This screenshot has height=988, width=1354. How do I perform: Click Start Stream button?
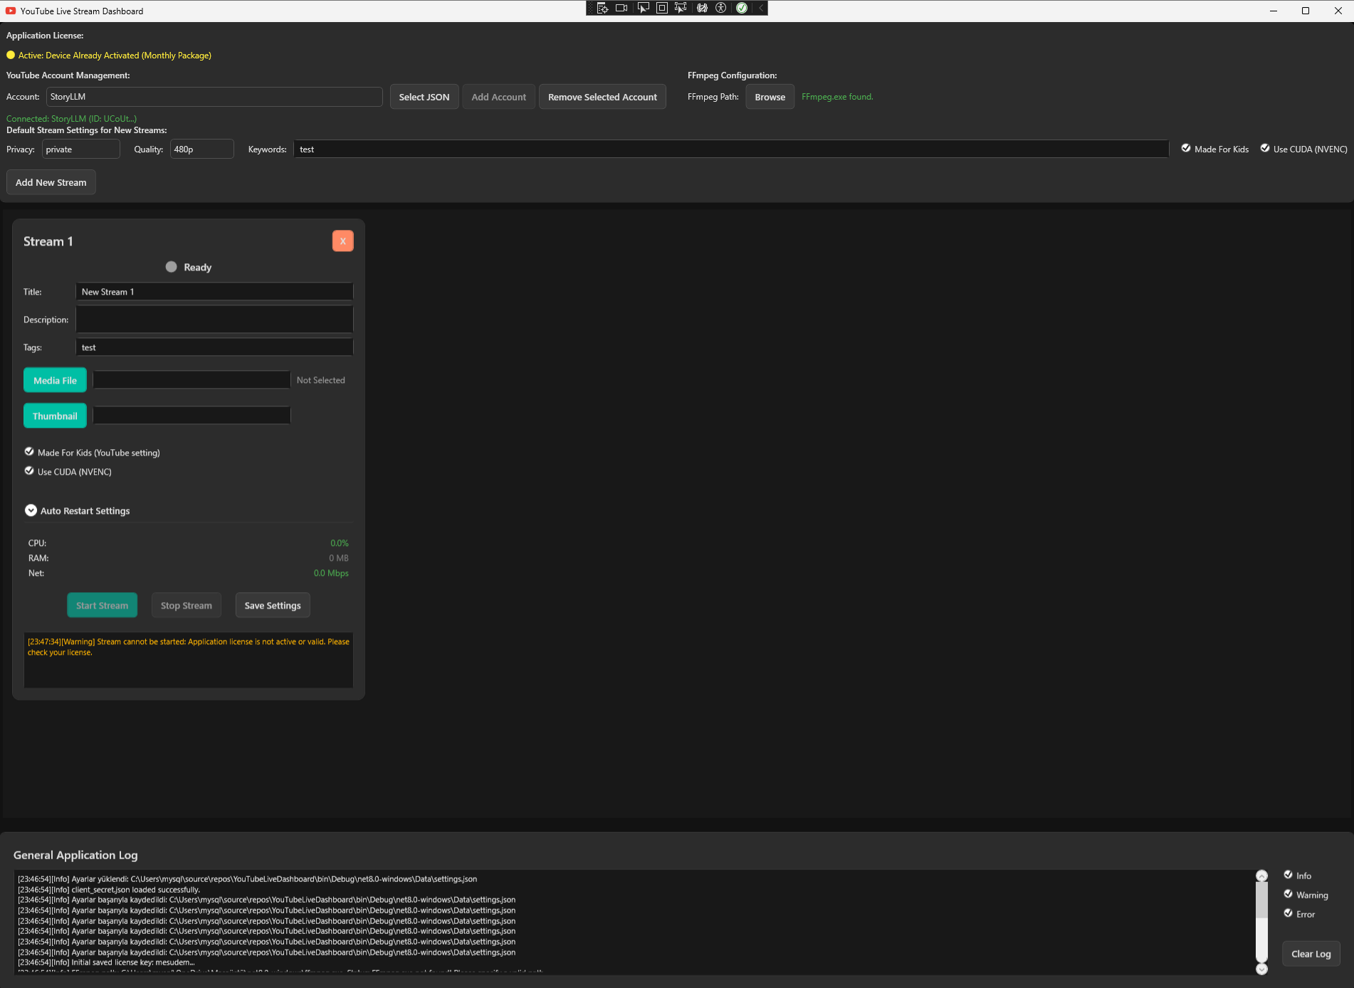103,605
